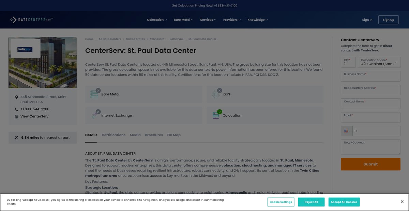
Task: Close the cookie banner with the X
Action: coord(402,201)
